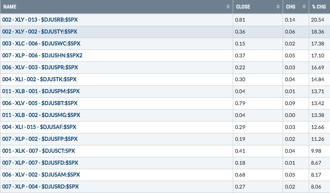Image resolution: width=330 pixels, height=193 pixels.
Task: Click the sort arrows in the CLOSE column
Action: click(278, 7)
